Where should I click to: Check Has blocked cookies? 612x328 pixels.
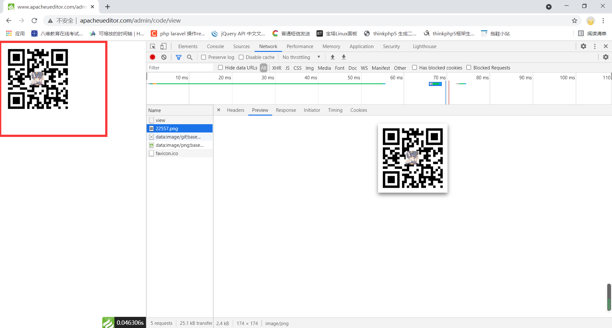tap(414, 68)
